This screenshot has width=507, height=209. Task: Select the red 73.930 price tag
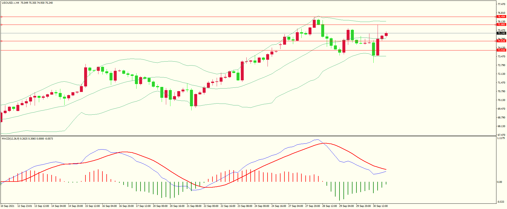(x=501, y=50)
